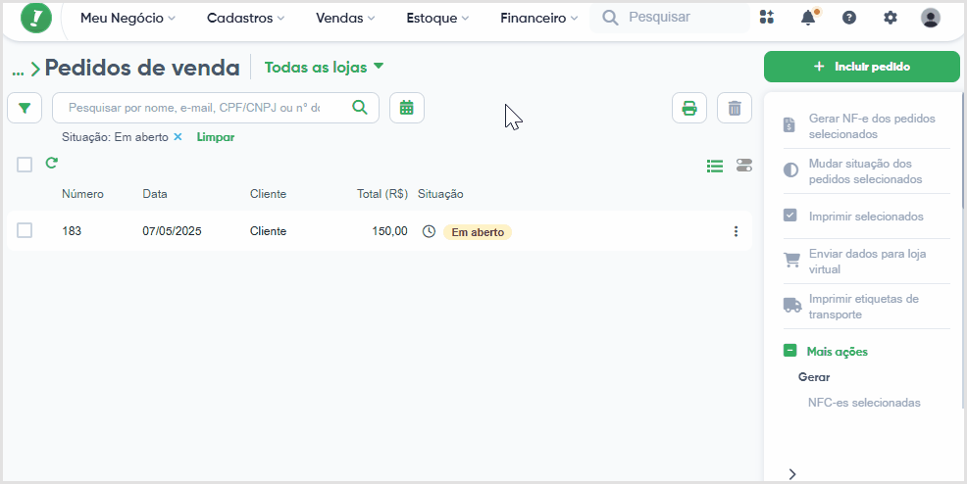Click the green Bling logo icon
967x484 pixels.
click(x=36, y=18)
